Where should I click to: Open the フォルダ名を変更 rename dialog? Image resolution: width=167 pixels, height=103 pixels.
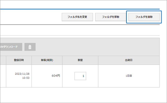point(77,17)
